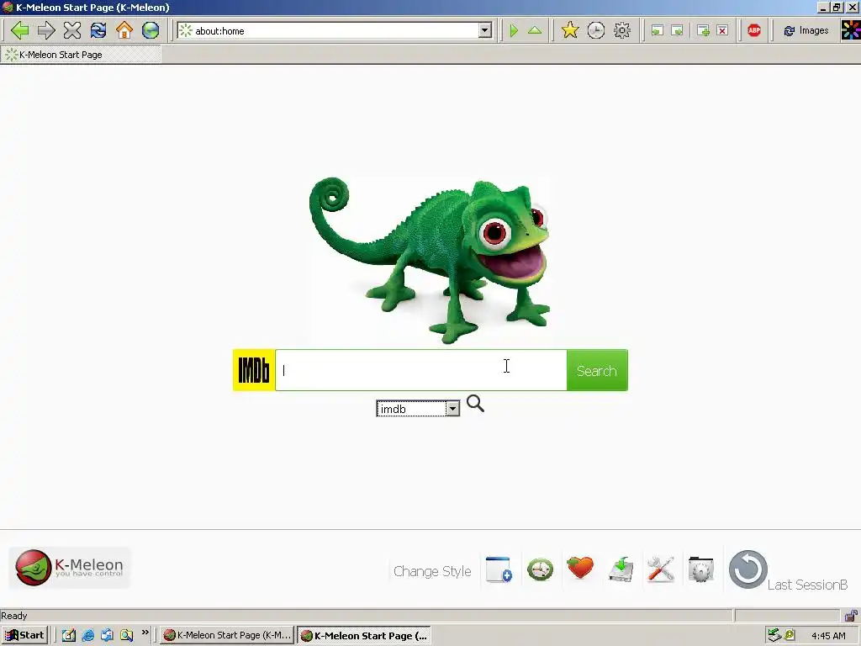The image size is (861, 646).
Task: Click the green Up triangle icon
Action: point(535,31)
